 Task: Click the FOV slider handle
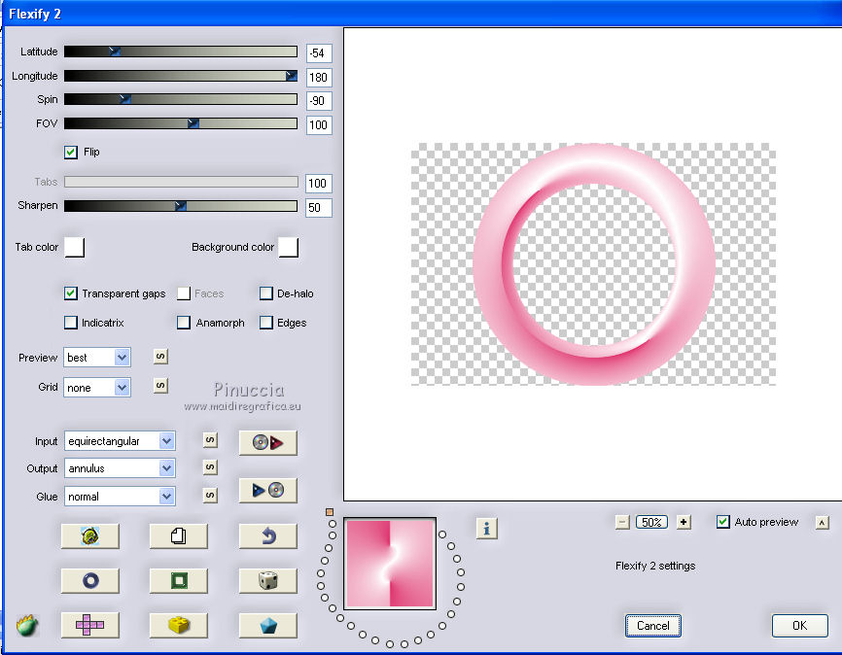[x=193, y=123]
